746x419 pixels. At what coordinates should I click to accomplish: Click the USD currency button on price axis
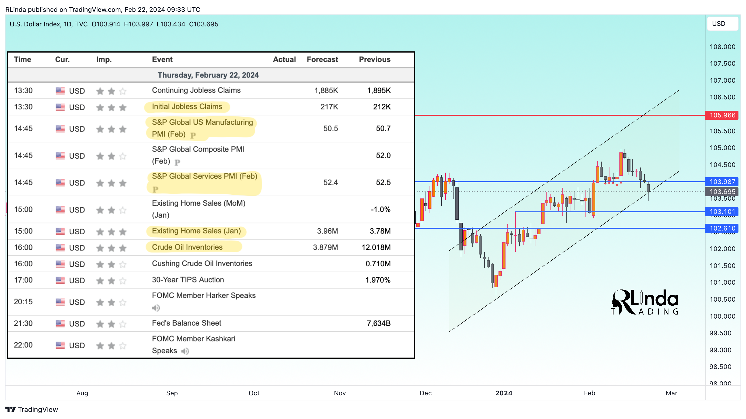click(x=722, y=23)
